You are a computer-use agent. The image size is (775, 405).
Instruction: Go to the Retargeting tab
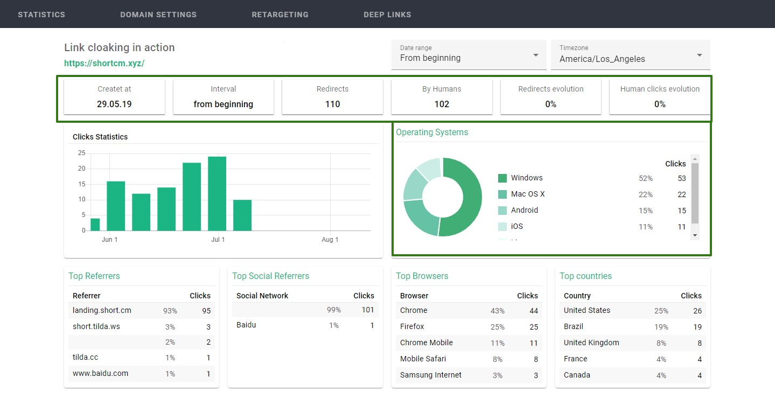280,15
